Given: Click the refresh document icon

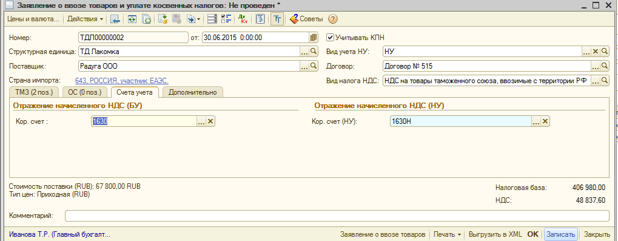Looking at the screenshot, I should tap(132, 19).
